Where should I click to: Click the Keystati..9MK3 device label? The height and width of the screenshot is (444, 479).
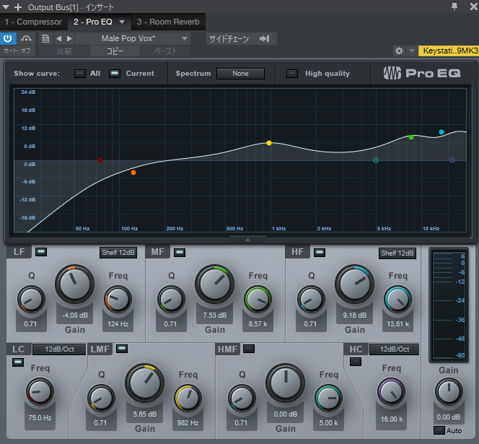click(x=449, y=51)
